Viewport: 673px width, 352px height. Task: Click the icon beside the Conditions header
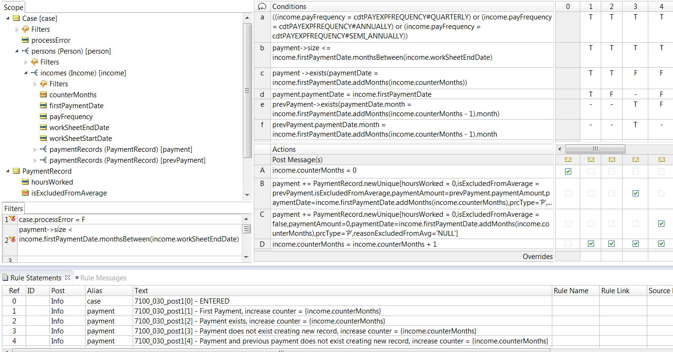point(262,7)
